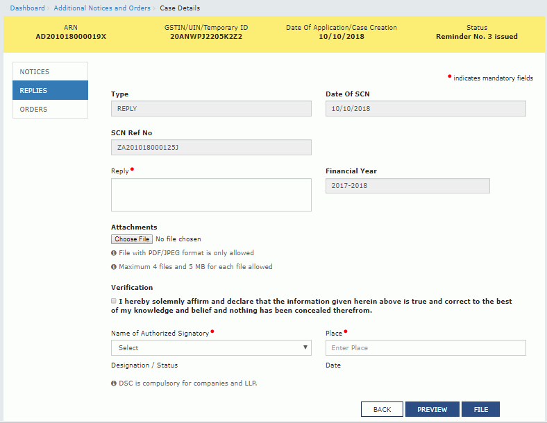The width and height of the screenshot is (547, 423).
Task: Click the Designation / Status label
Action: pyautogui.click(x=144, y=365)
